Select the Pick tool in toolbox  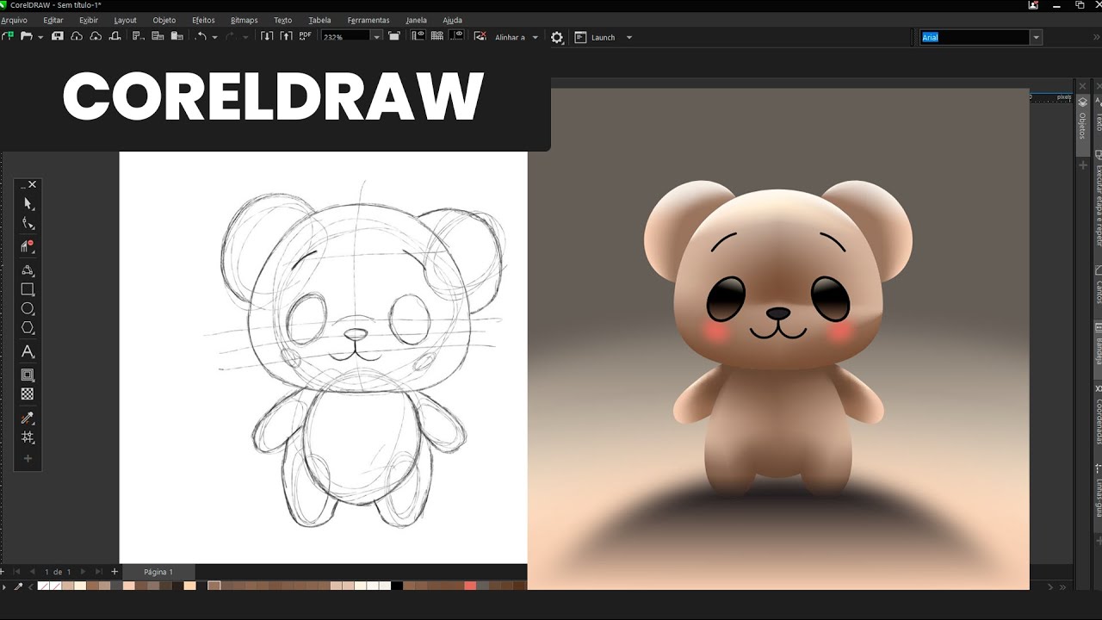(28, 204)
